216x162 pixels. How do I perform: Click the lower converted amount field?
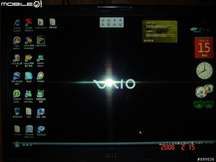[160, 35]
